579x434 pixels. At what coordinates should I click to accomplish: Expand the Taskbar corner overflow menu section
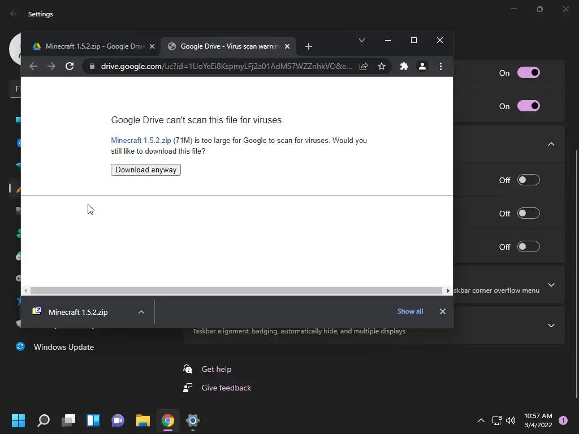click(551, 285)
